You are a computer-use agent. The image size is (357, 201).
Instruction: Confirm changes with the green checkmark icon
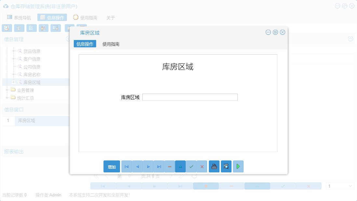pyautogui.click(x=191, y=166)
